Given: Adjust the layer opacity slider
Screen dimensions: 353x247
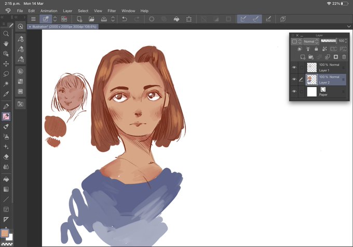Looking at the screenshot, I should 329,41.
